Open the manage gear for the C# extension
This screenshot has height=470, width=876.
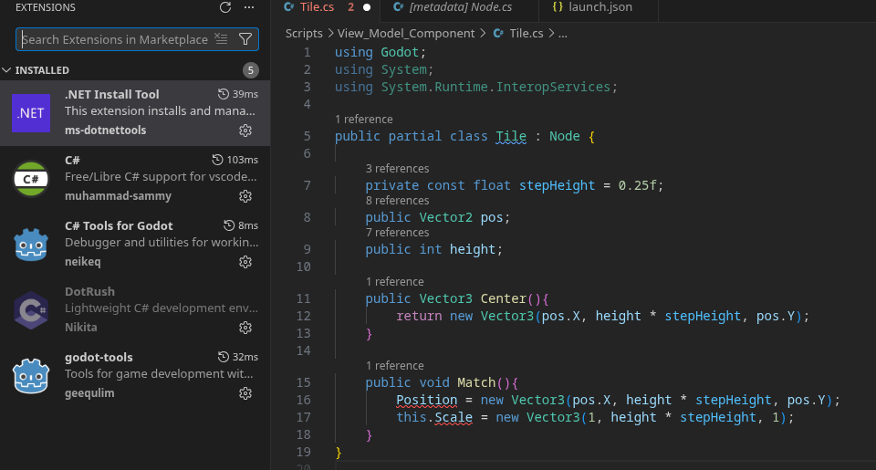[245, 196]
